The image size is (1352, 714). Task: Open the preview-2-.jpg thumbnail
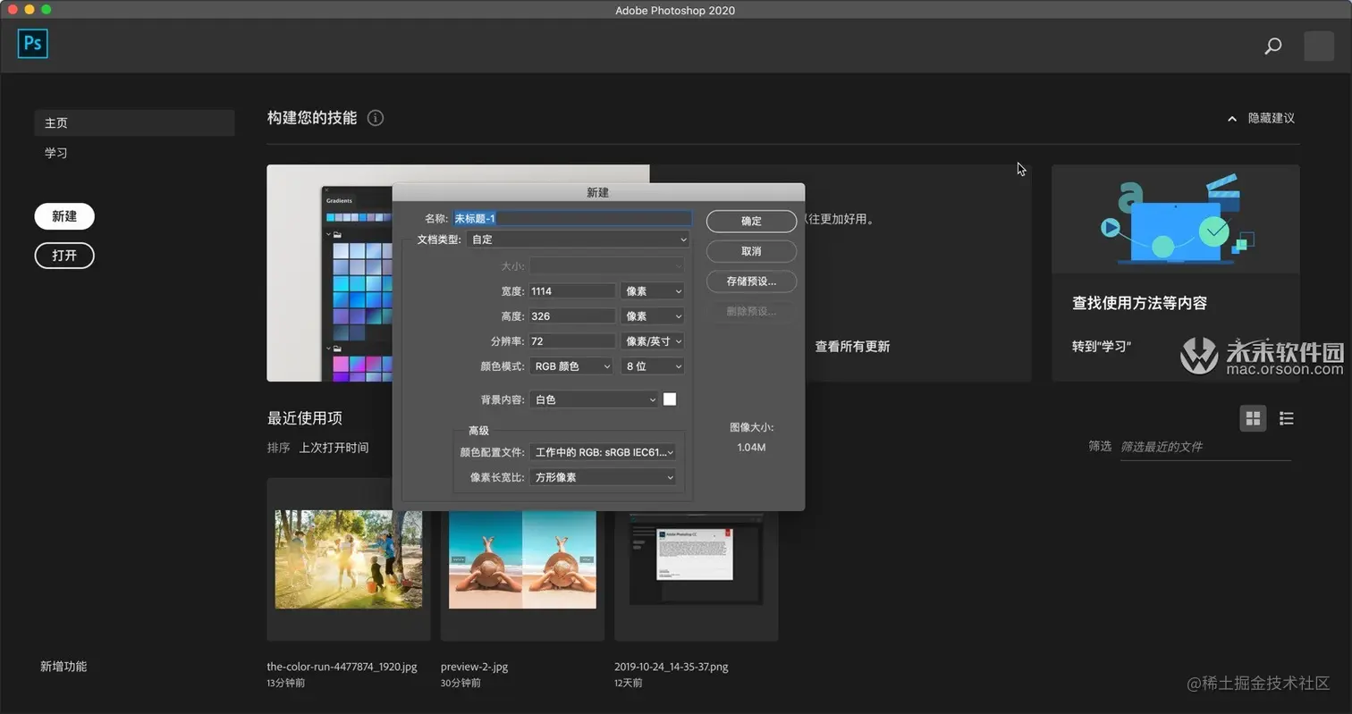click(x=522, y=559)
